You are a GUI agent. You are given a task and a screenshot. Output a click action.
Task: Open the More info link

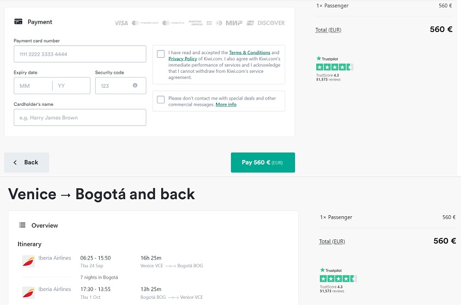(226, 105)
